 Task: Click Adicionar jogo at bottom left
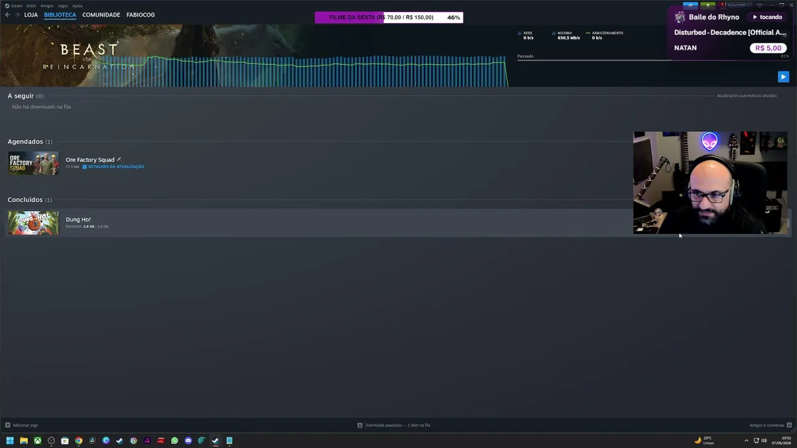click(22, 426)
